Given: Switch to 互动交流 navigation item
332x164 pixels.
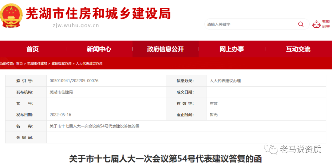Looking at the screenshot, I should coord(298,49).
